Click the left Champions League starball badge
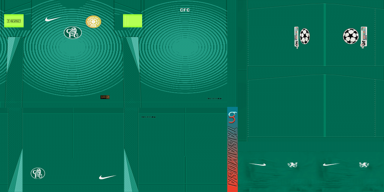This screenshot has height=192, width=384. pyautogui.click(x=304, y=36)
